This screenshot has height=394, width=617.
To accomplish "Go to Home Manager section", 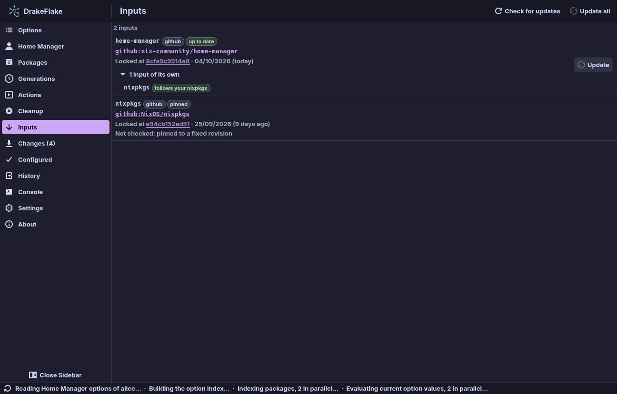I will tap(56, 46).
